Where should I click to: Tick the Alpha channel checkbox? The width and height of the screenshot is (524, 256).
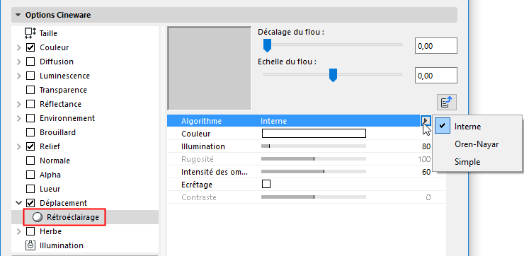click(30, 175)
